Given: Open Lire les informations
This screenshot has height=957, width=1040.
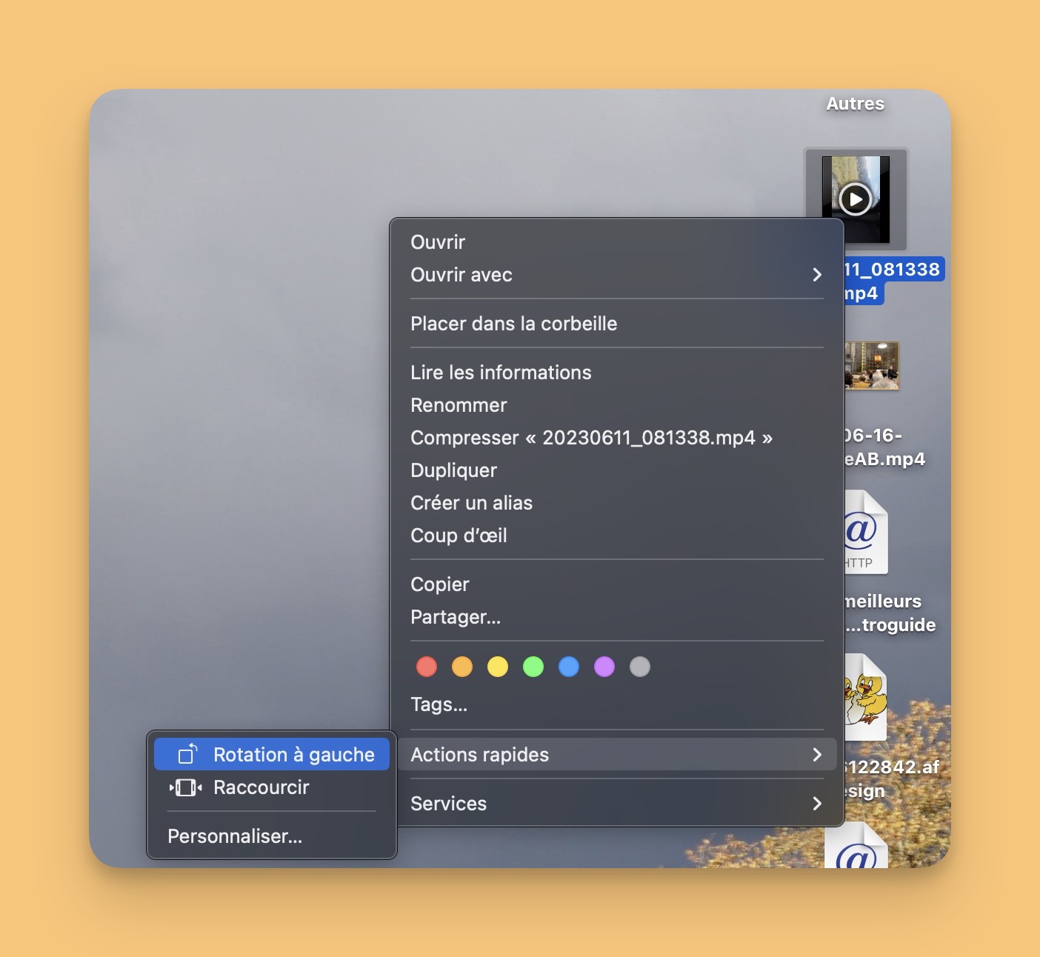Looking at the screenshot, I should tap(616, 373).
